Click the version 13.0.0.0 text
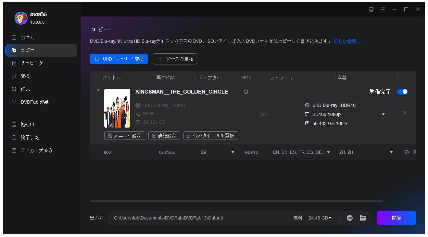 click(37, 22)
